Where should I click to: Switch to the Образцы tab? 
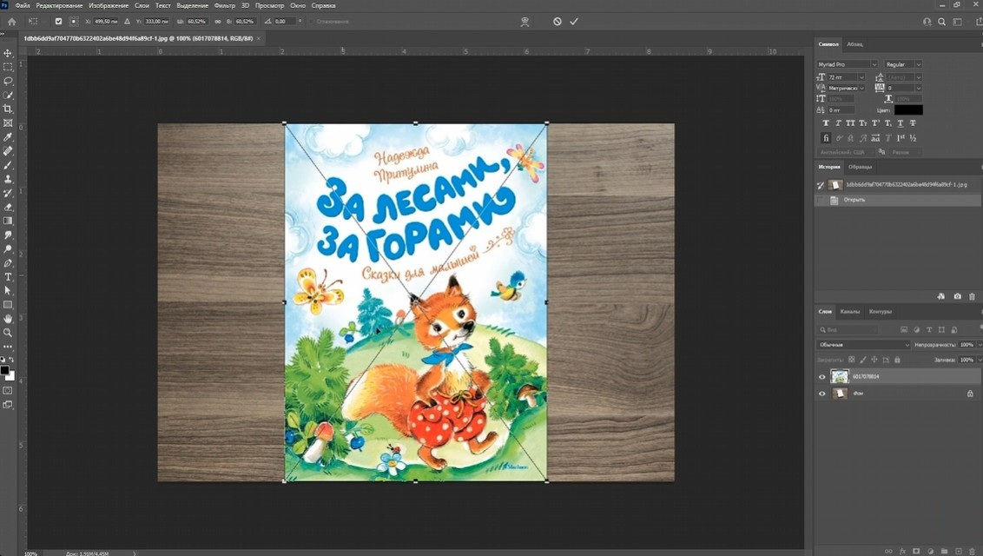860,167
